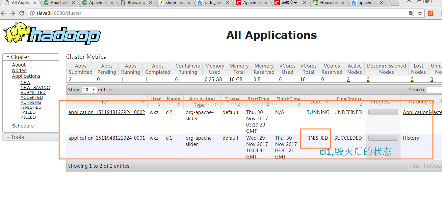Open application_1511948122924_0001 details
Viewport: 442px width, 199px height.
[107, 138]
